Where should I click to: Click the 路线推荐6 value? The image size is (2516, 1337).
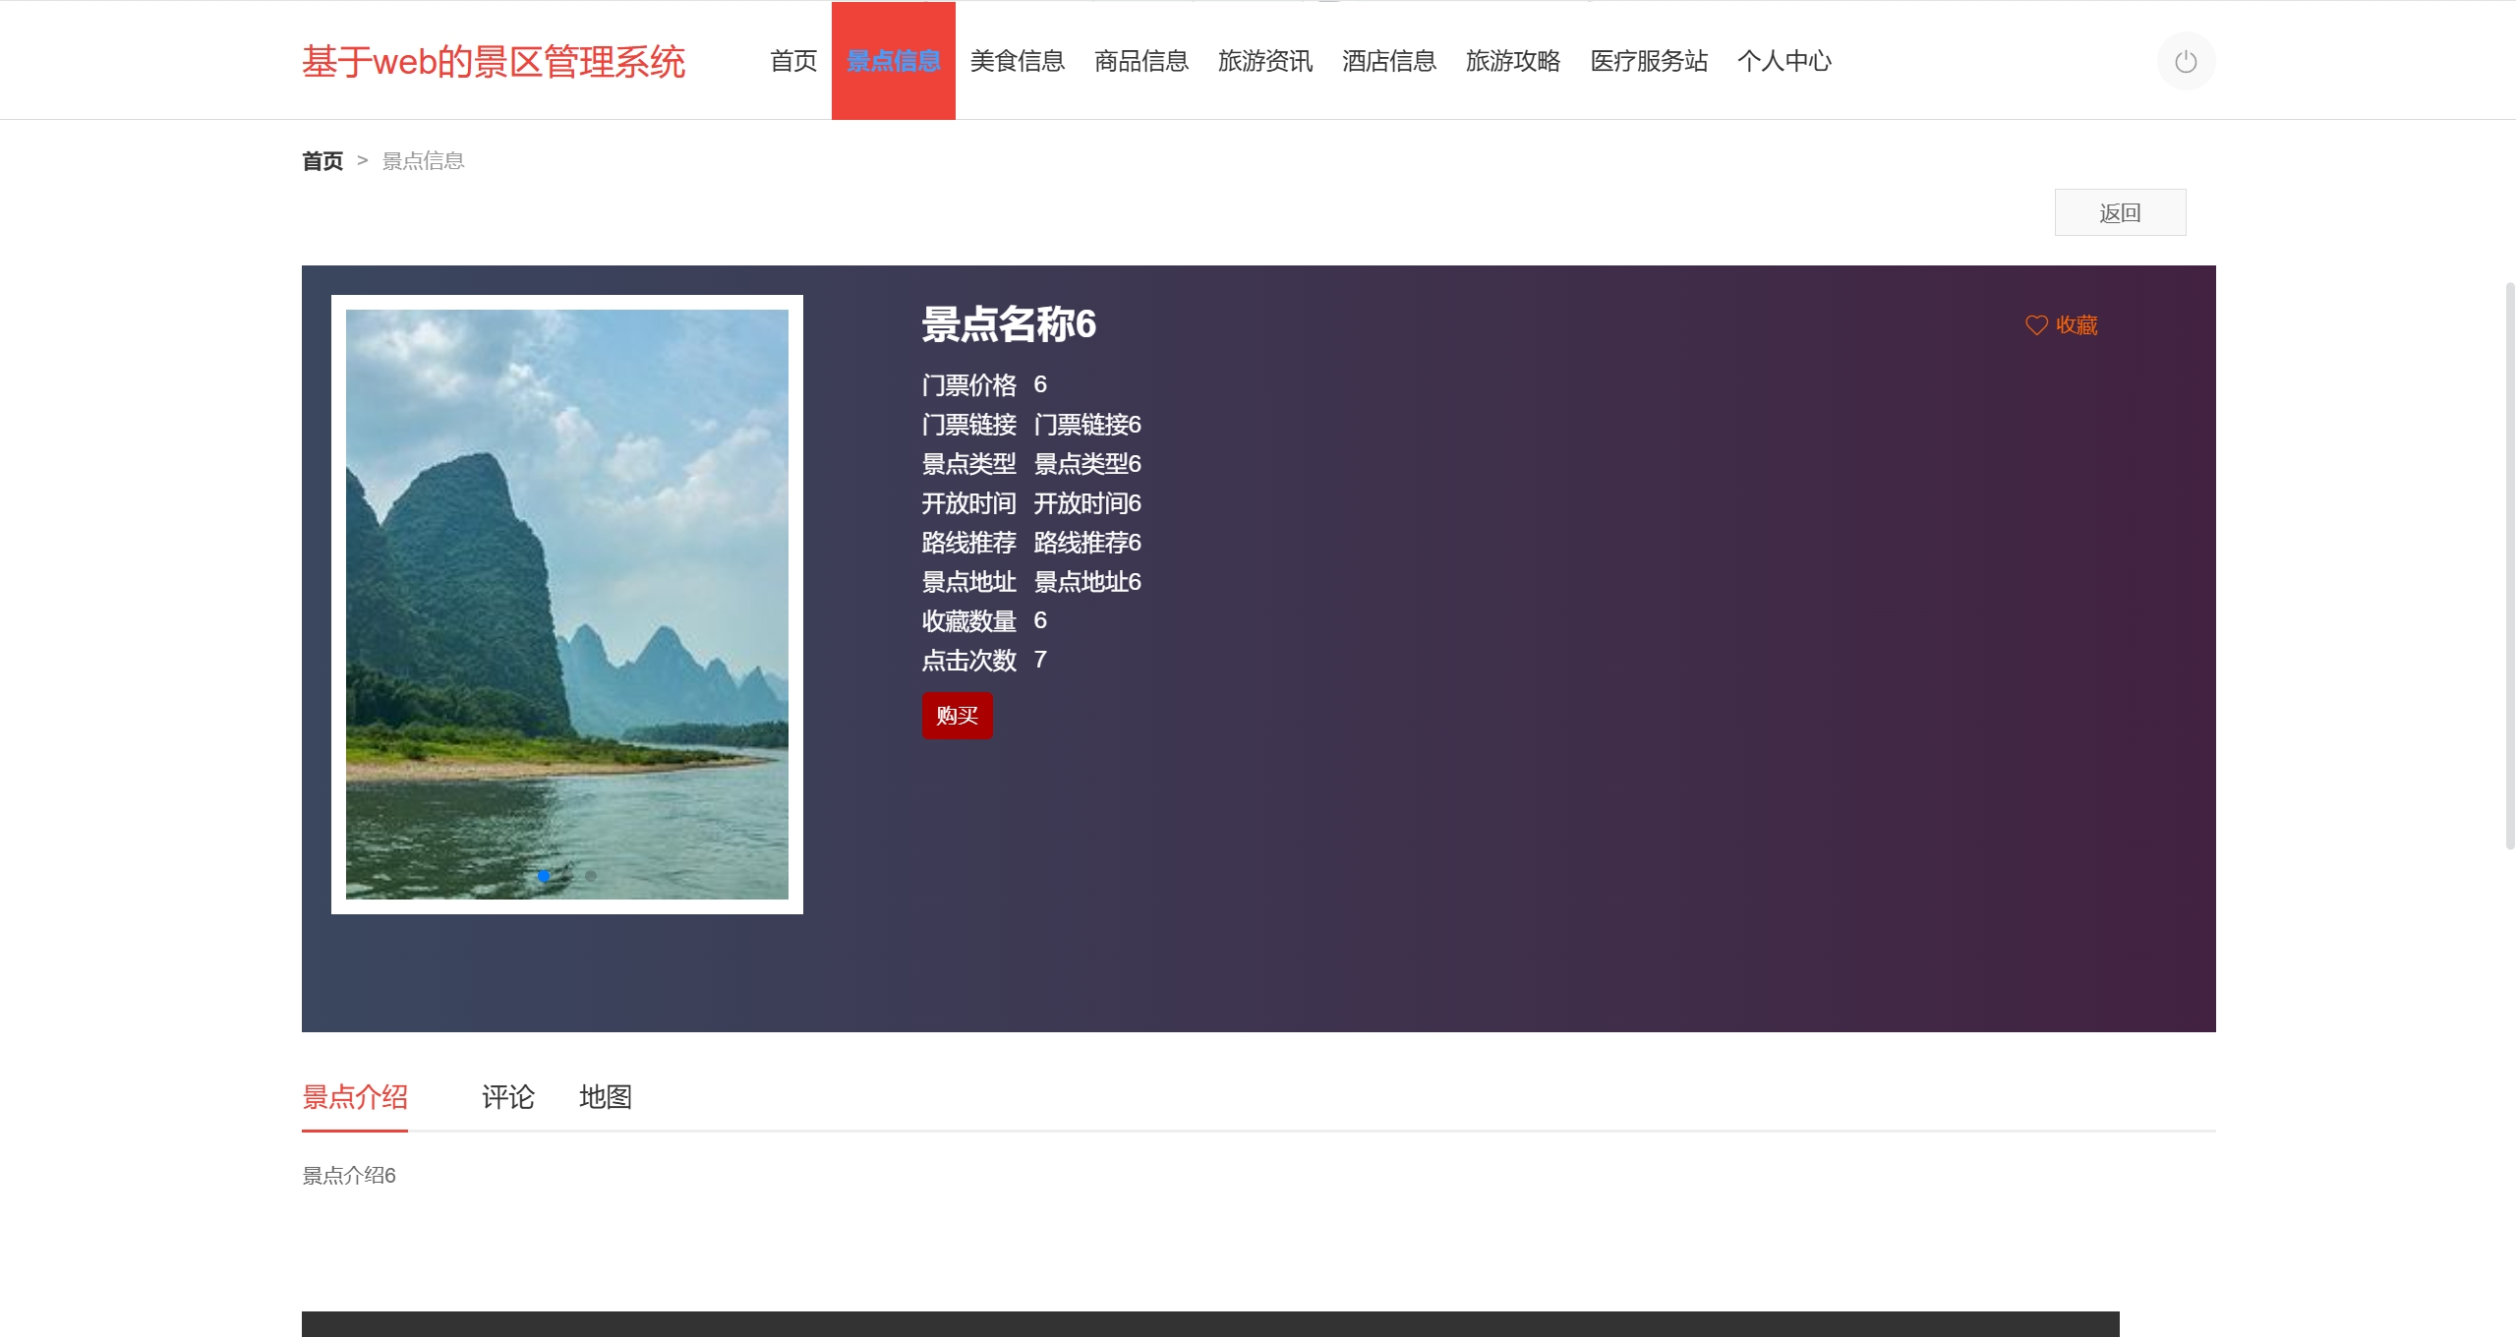(1087, 543)
